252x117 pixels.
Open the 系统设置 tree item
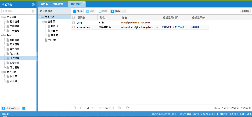click(x=15, y=63)
